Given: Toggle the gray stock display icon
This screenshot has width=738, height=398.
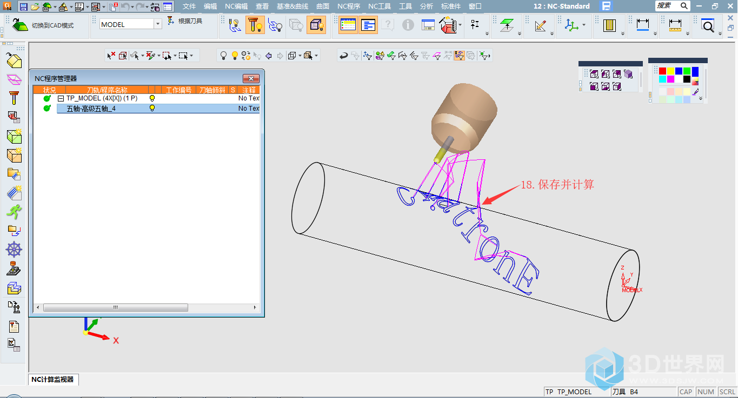Looking at the screenshot, I should [296, 25].
